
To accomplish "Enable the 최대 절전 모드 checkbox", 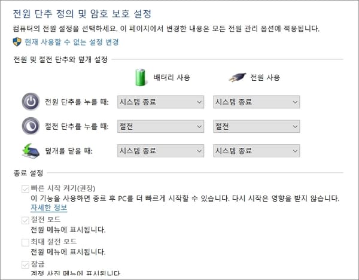I will tap(25, 242).
